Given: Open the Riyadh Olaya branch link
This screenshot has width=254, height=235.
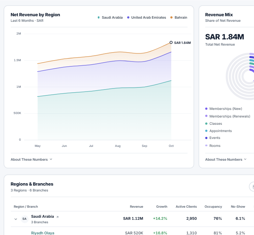Looking at the screenshot, I should click(43, 233).
